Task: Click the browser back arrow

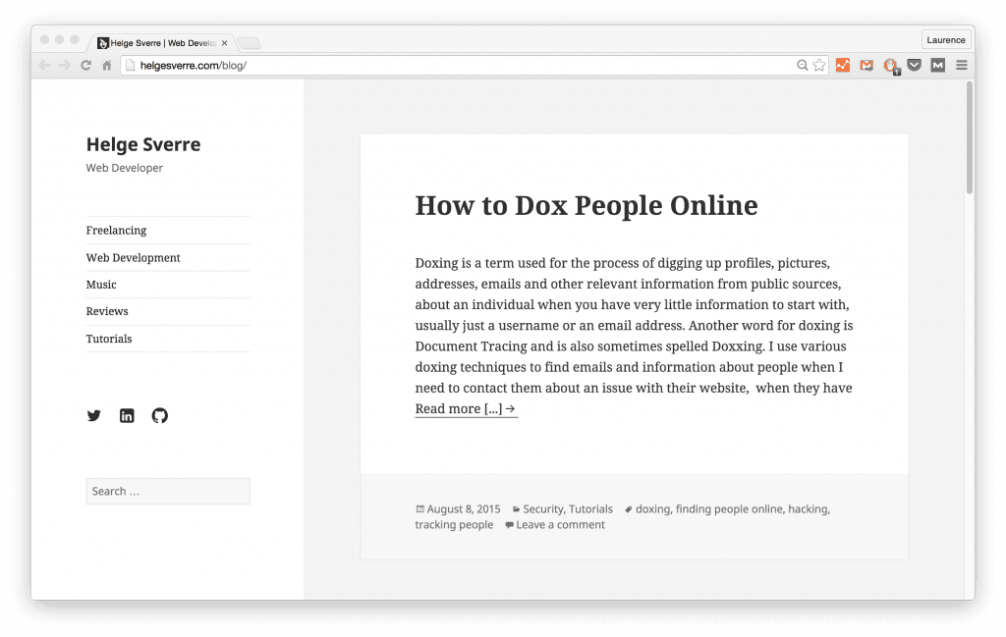Action: click(44, 65)
